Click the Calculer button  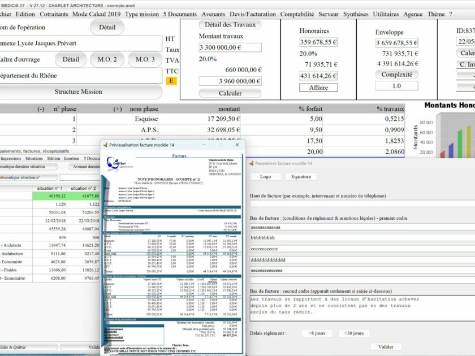(230, 93)
